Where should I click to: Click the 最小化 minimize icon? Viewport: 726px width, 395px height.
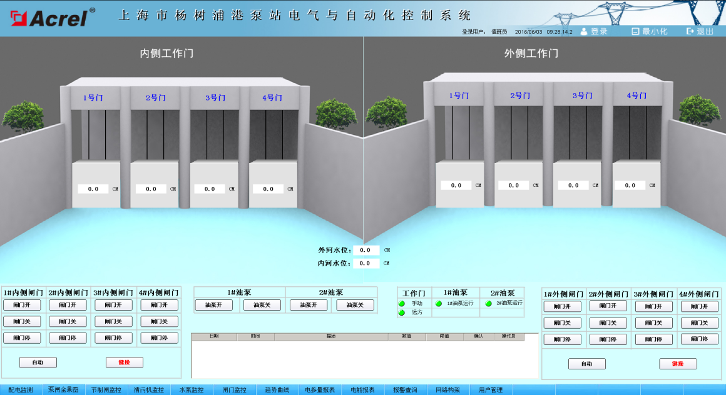(635, 31)
